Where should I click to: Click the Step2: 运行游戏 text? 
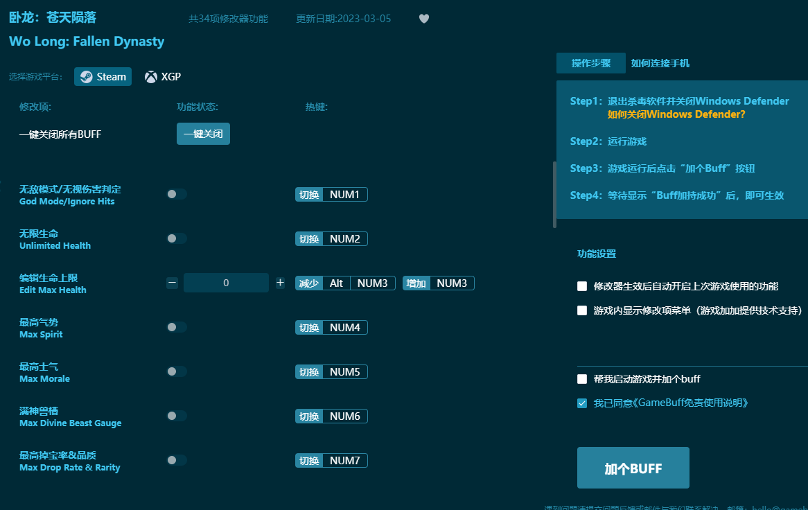coord(608,141)
